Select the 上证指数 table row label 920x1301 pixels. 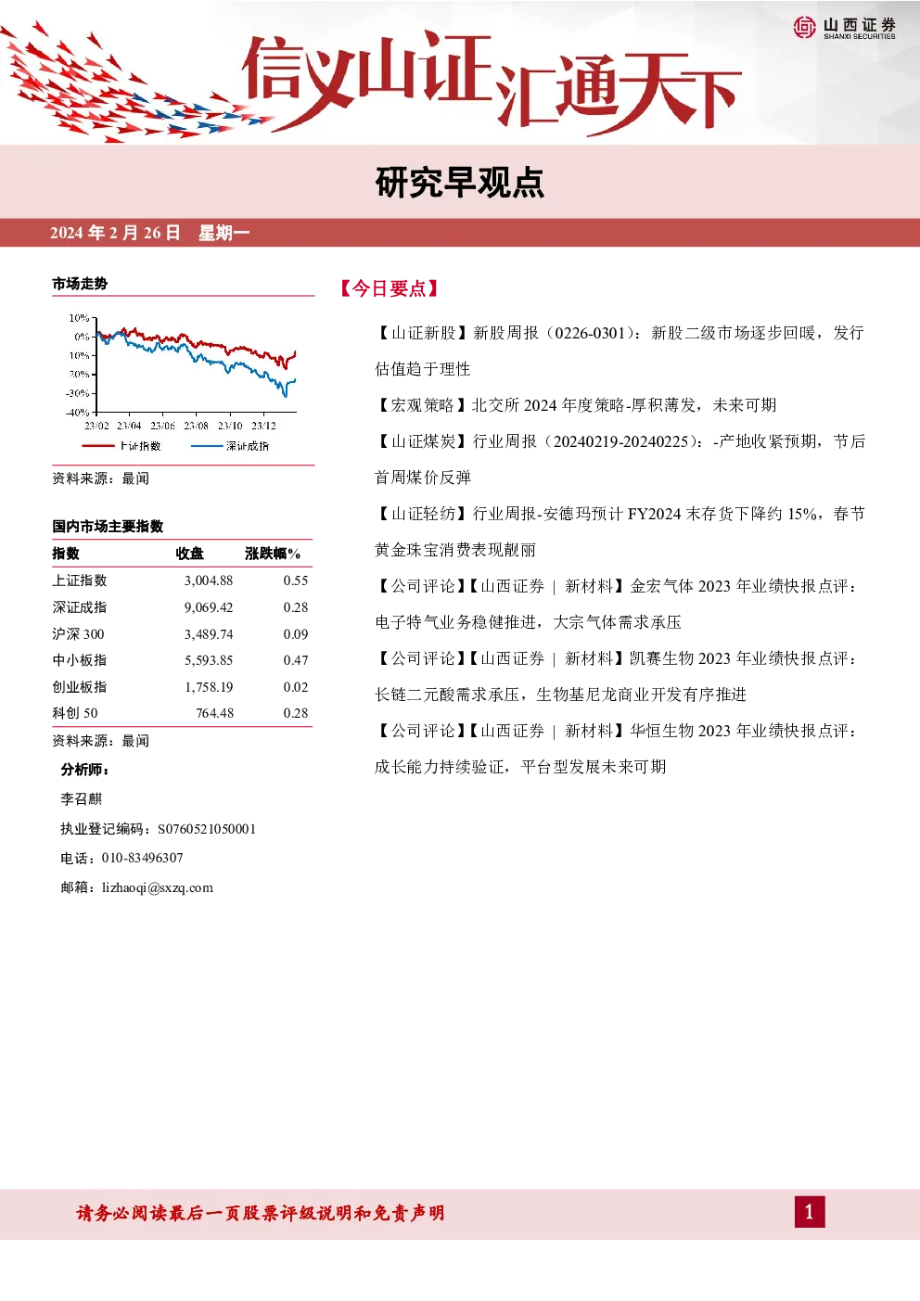tap(80, 580)
